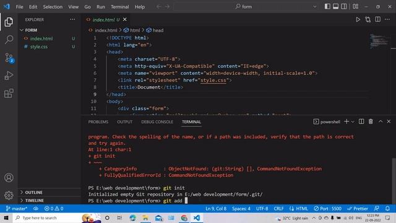Open the Selection menu
Image resolution: width=396 pixels, height=223 pixels.
[x=53, y=7]
